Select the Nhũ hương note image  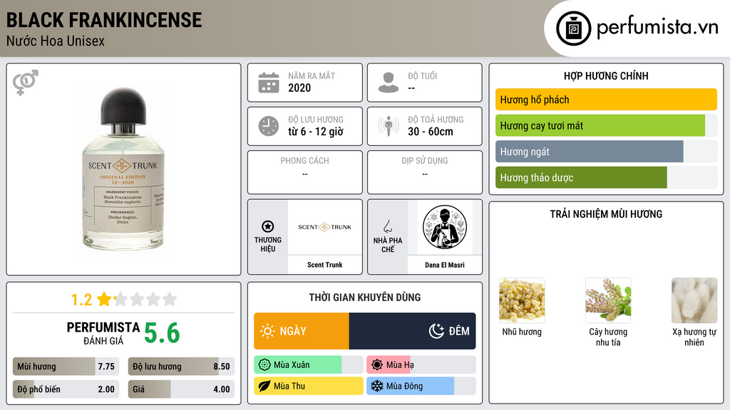[522, 300]
